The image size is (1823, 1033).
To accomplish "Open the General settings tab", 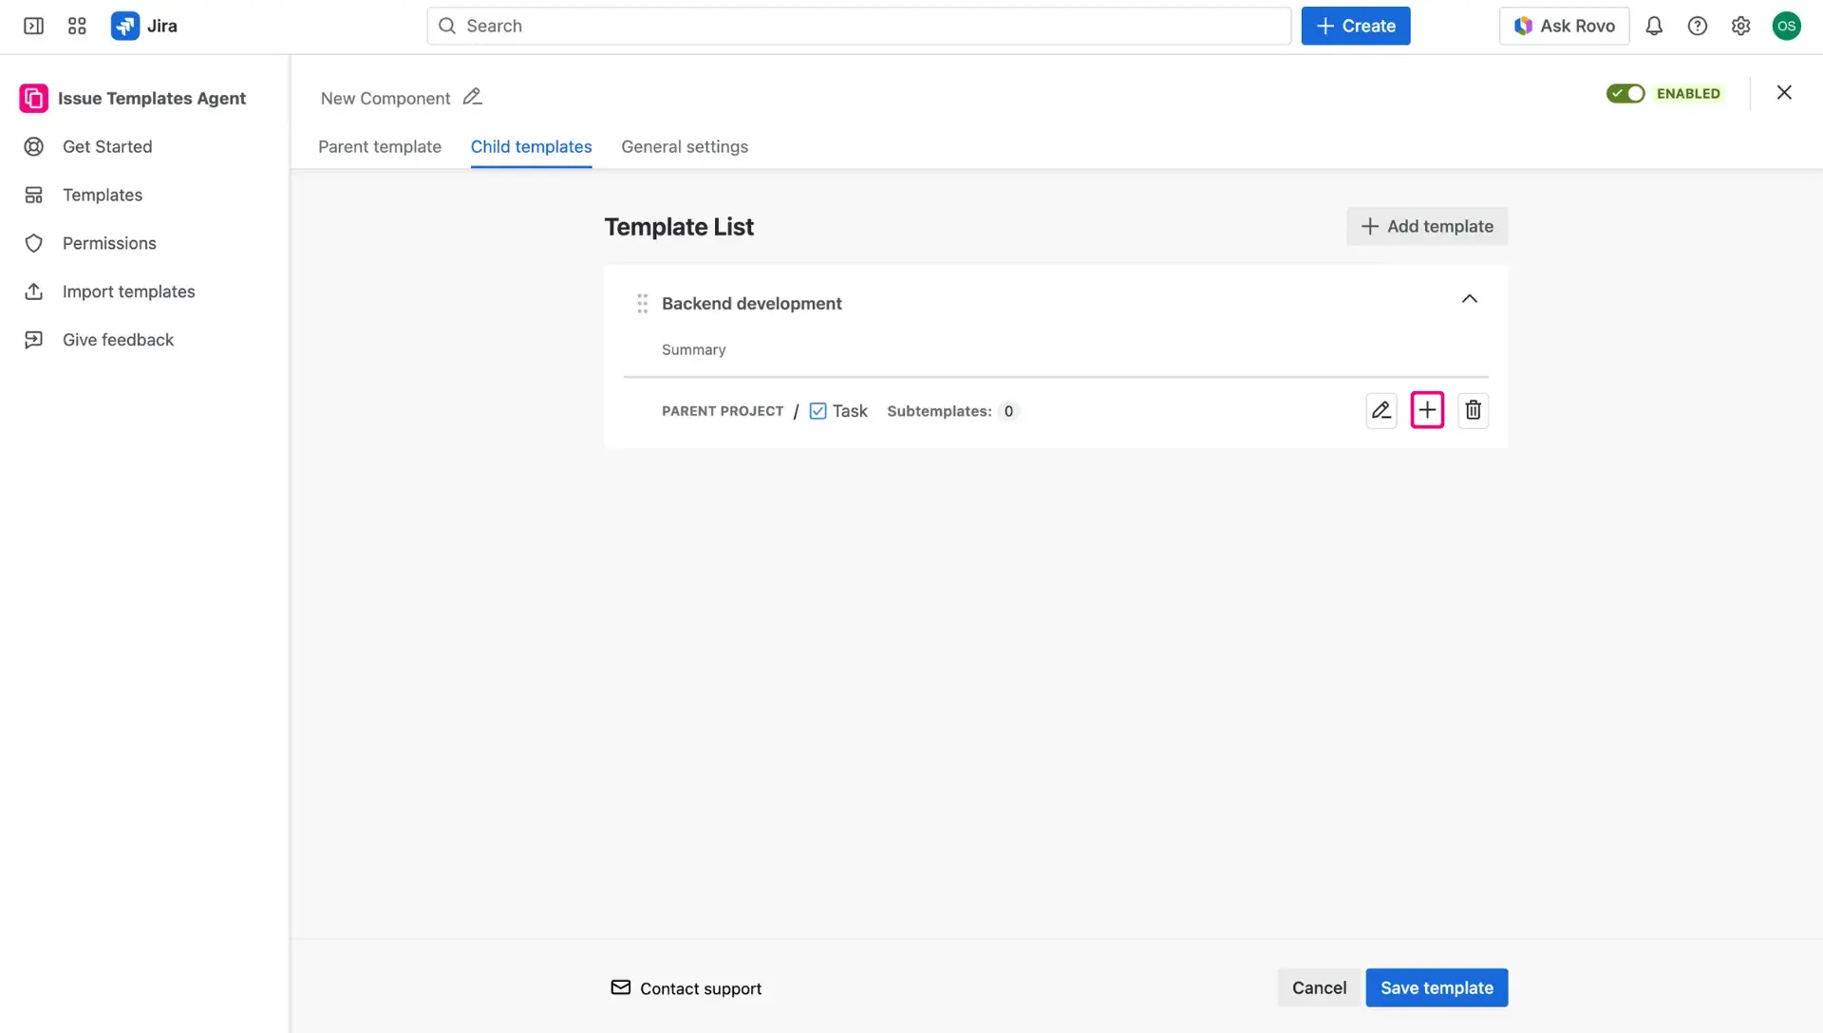I will pos(685,146).
